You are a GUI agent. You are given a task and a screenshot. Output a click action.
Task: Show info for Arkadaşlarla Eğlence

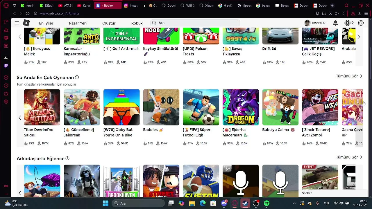67,158
